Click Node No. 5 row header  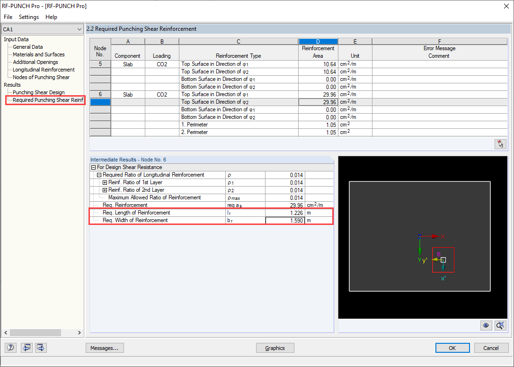[100, 64]
